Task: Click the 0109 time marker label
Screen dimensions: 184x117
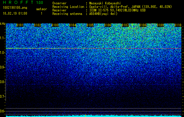Action: [x=160, y=25]
